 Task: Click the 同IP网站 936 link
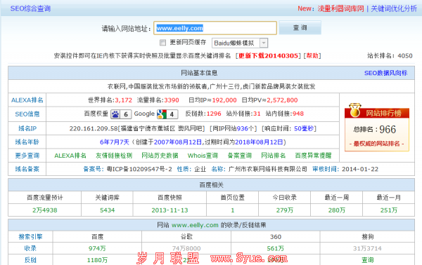click(x=242, y=128)
